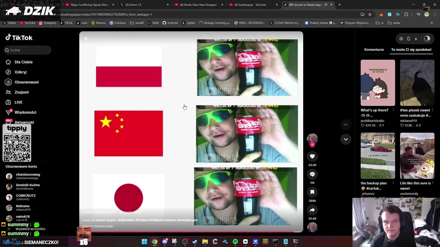The height and width of the screenshot is (247, 440).
Task: Open the Dla Ciebie feed
Action: coord(19,62)
